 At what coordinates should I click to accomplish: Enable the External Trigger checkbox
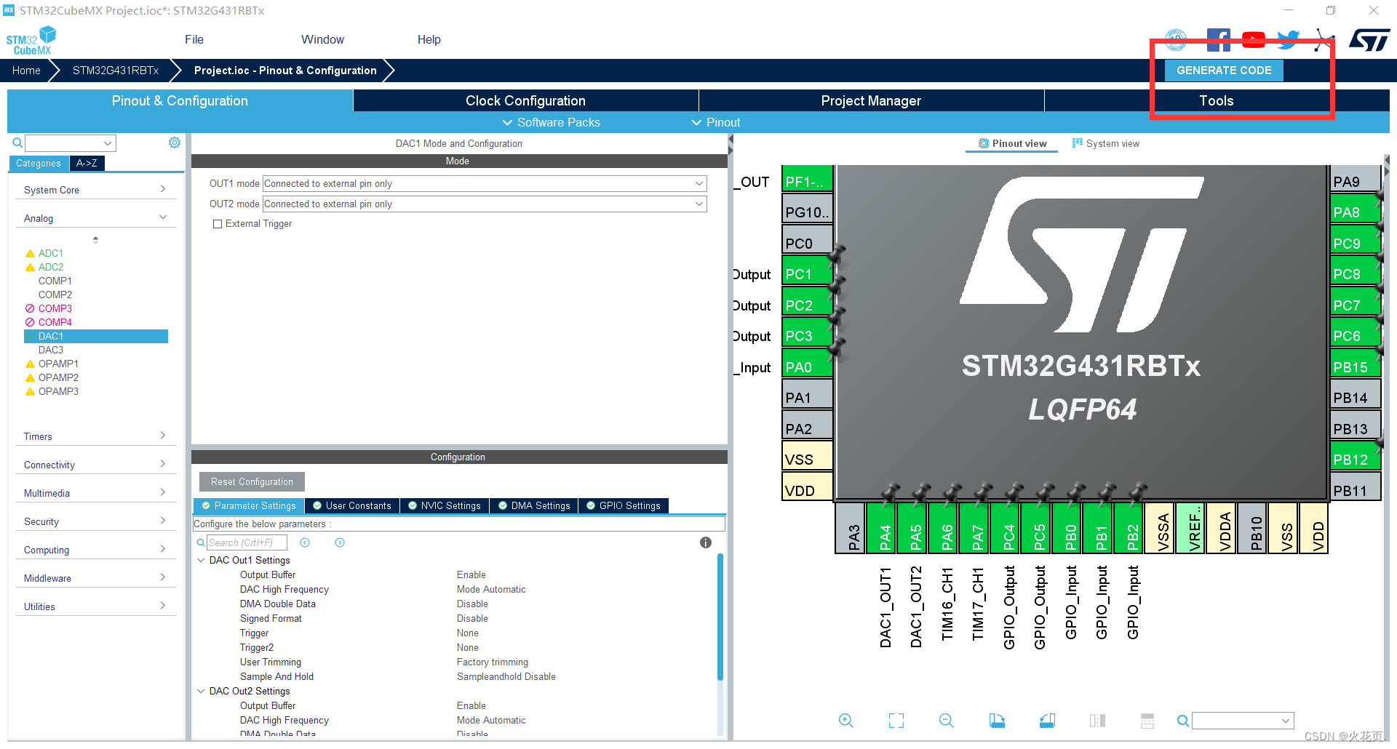pos(217,224)
